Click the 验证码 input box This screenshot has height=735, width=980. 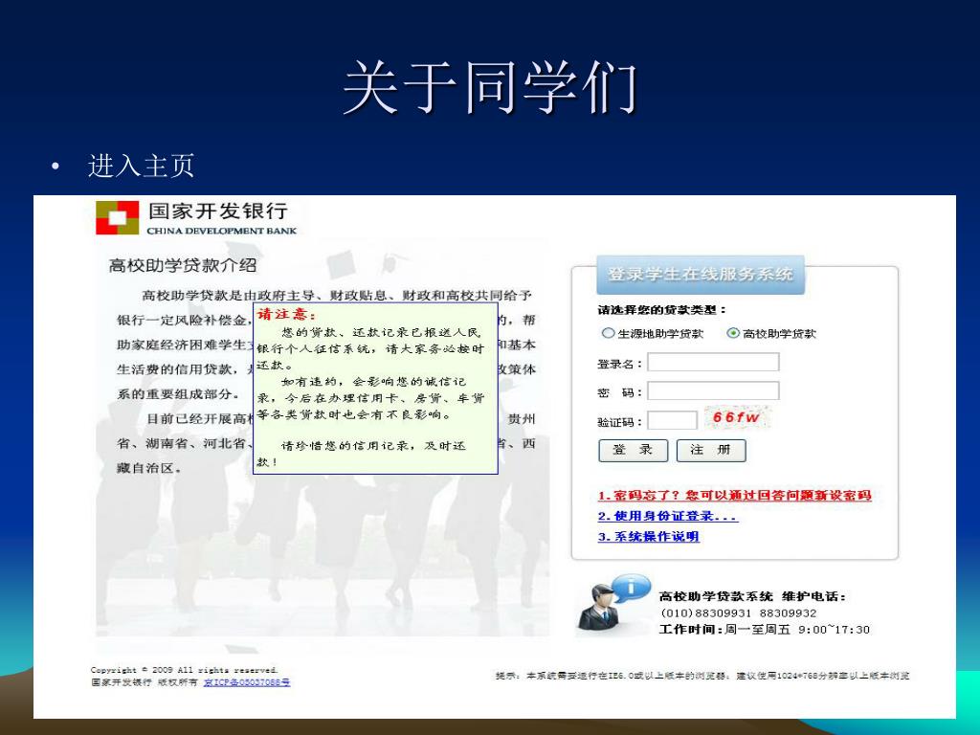click(x=672, y=421)
